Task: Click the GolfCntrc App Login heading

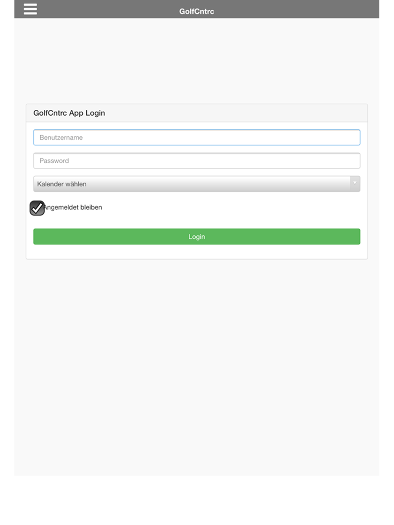Action: [x=69, y=113]
